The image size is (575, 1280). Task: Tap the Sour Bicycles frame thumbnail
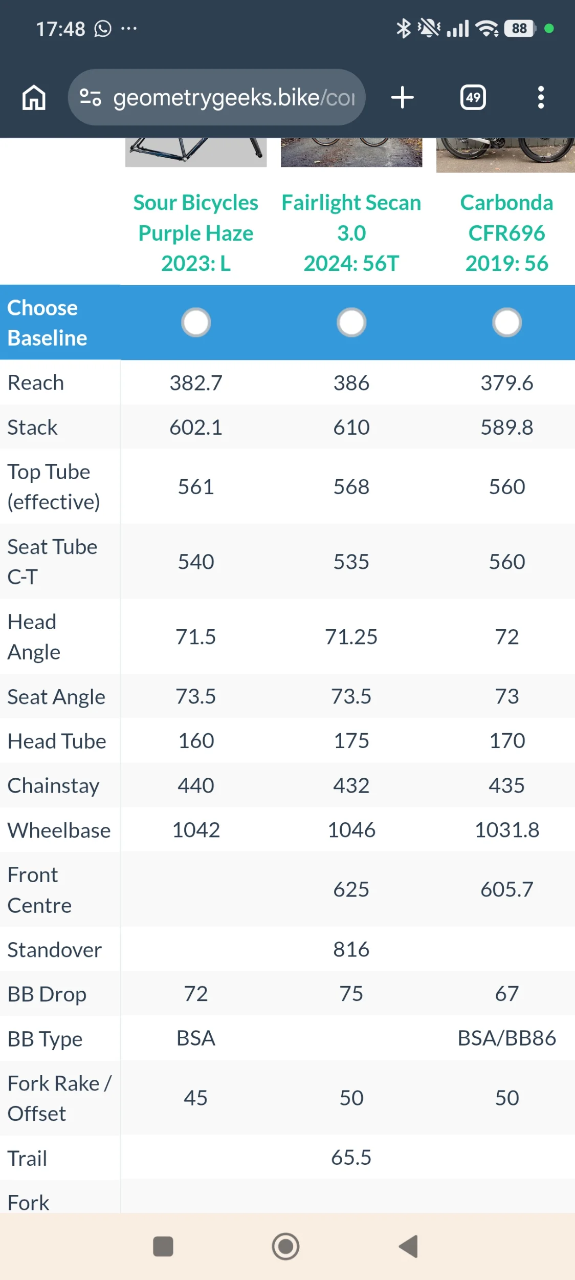click(196, 152)
